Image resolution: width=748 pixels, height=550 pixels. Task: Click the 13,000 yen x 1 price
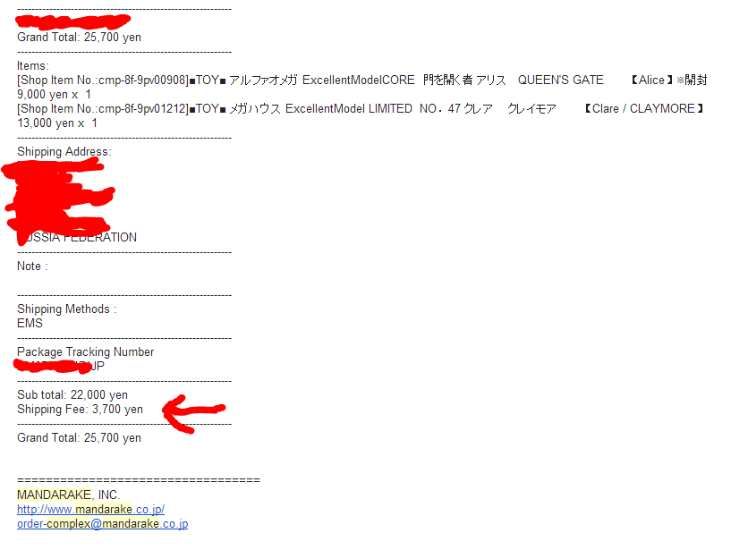point(57,123)
